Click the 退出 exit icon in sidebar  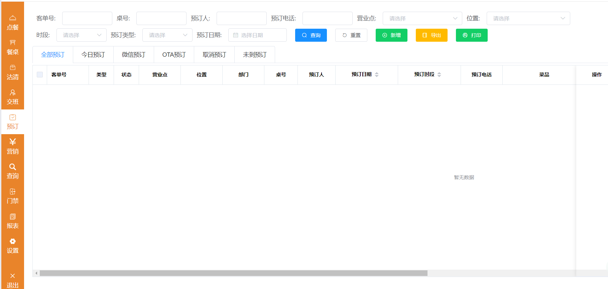click(x=13, y=280)
